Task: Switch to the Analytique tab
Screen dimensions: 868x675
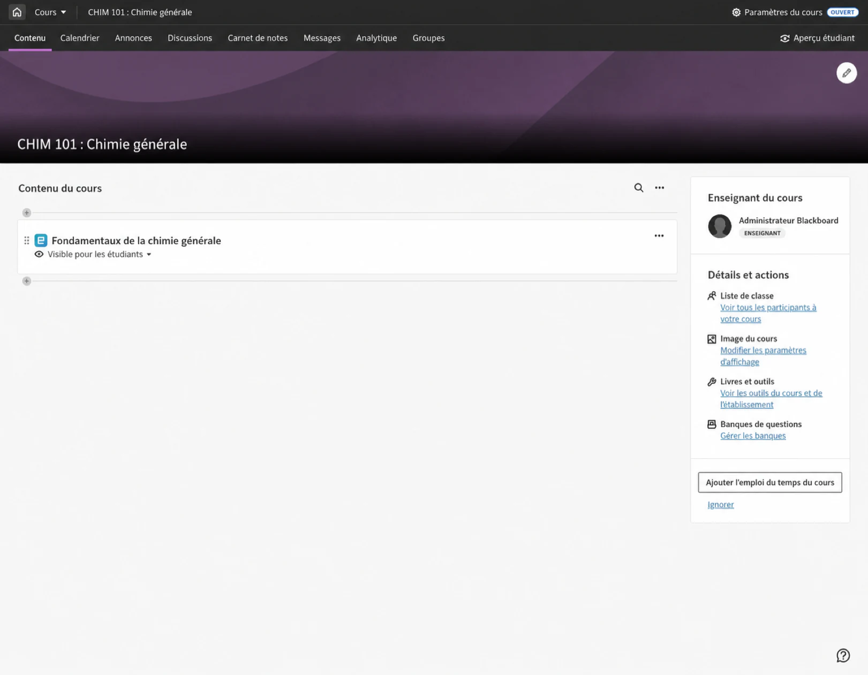Action: pyautogui.click(x=376, y=38)
